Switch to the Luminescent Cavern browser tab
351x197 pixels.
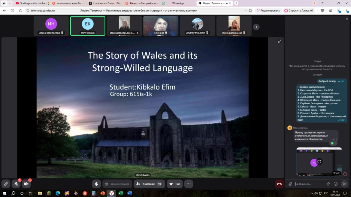click(x=105, y=3)
